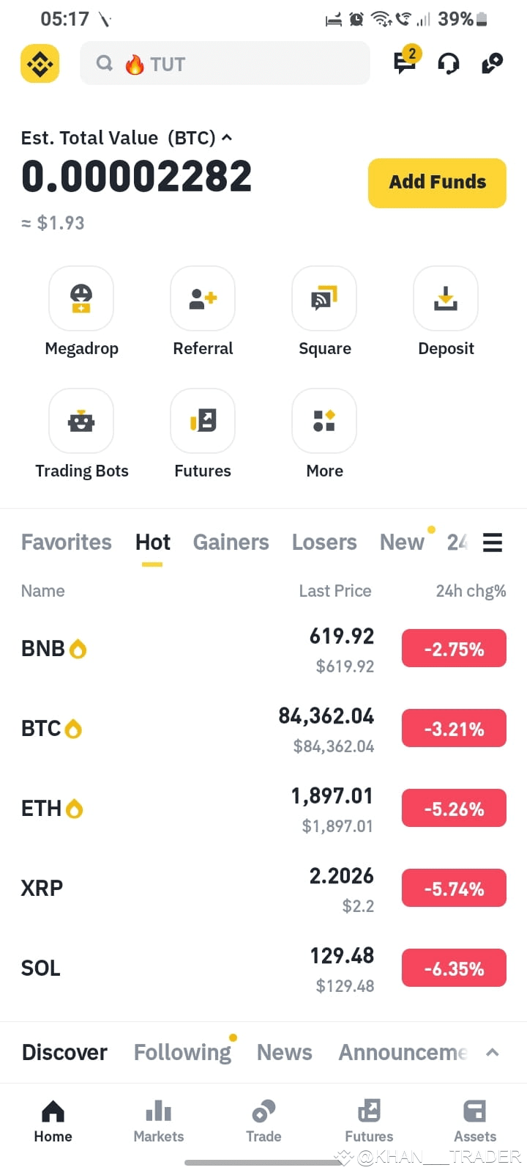Switch to the Losers tab
This screenshot has width=527, height=1173.
[x=324, y=543]
